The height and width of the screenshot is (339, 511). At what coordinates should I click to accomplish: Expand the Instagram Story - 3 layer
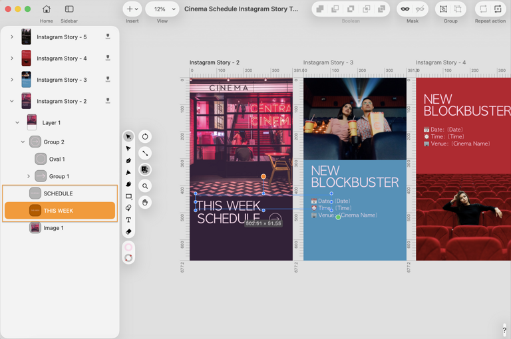[x=12, y=80]
